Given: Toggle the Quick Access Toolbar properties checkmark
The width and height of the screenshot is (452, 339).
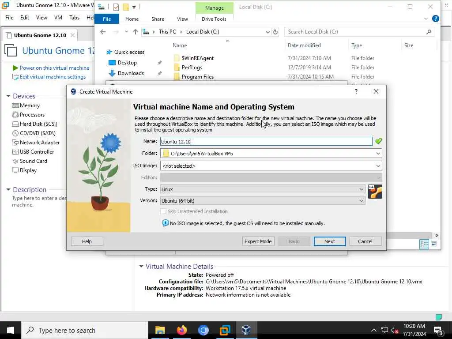Looking at the screenshot, I should (x=116, y=7).
